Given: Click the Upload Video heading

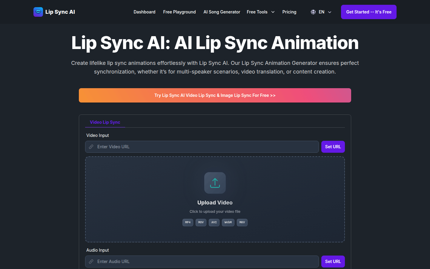Looking at the screenshot, I should click(x=215, y=203).
